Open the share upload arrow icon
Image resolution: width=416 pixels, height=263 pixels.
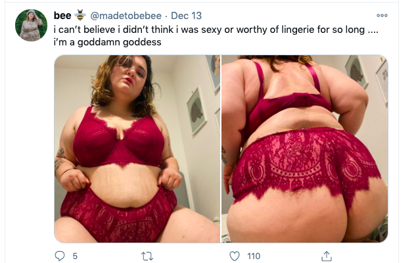327,256
